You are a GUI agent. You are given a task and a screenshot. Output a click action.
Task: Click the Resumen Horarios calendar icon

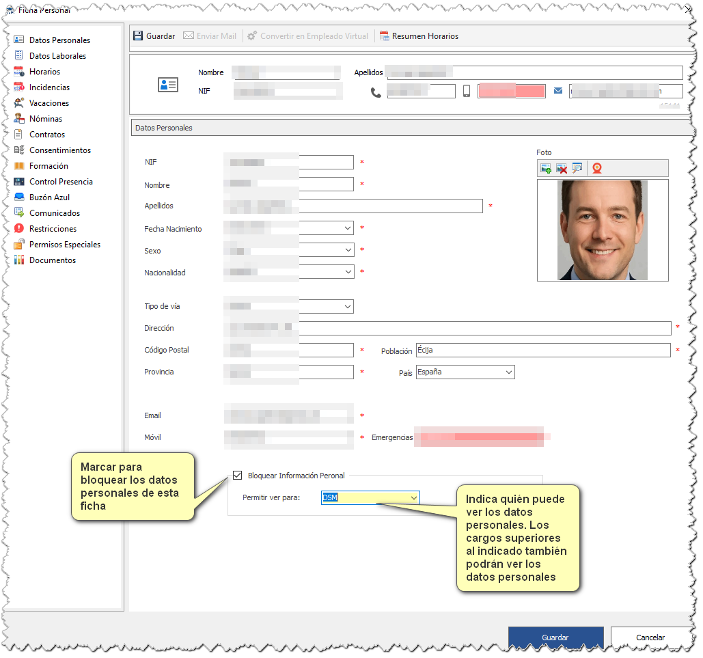coord(384,36)
